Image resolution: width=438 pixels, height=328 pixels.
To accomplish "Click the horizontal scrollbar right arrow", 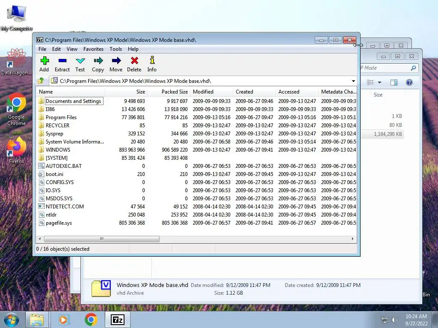I will point(352,239).
